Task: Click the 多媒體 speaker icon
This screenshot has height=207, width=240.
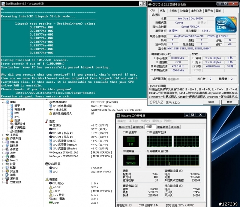Action: coord(7,149)
